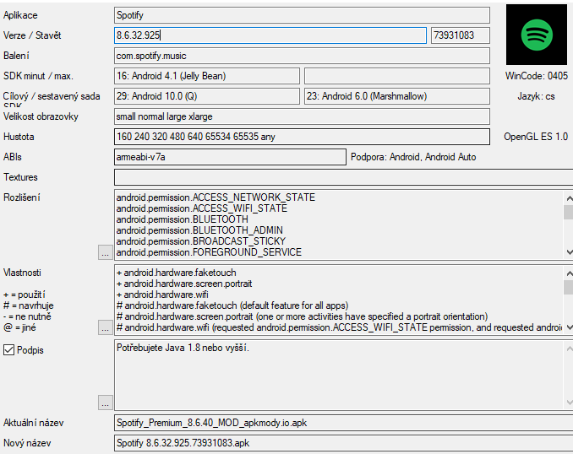Select # android.hardware.wifi requested permission line
The image size is (573, 454).
click(x=339, y=327)
